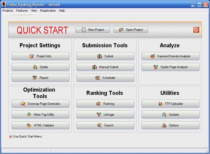Click the window resize grip in status bar
210x154 pixels.
(x=207, y=151)
